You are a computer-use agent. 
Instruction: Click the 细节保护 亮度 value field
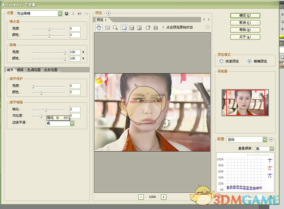pos(75,86)
